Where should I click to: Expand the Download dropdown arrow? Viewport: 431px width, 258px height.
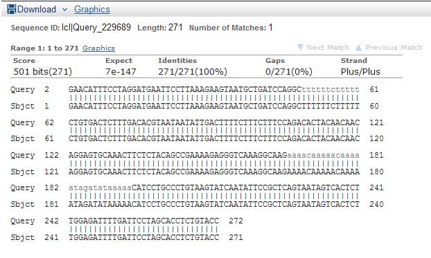coord(65,10)
